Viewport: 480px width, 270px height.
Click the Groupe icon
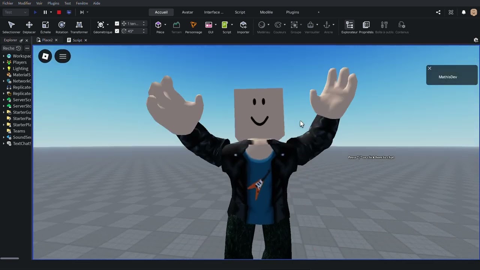294,25
